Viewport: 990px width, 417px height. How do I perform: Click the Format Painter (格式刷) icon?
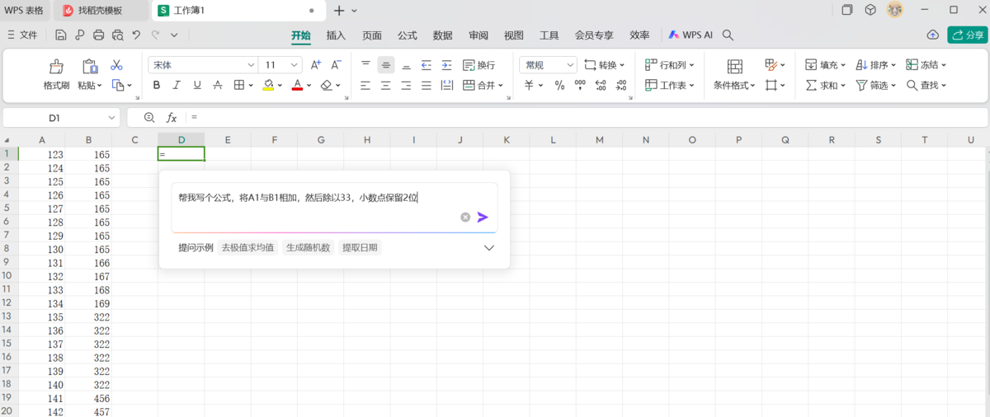56,67
